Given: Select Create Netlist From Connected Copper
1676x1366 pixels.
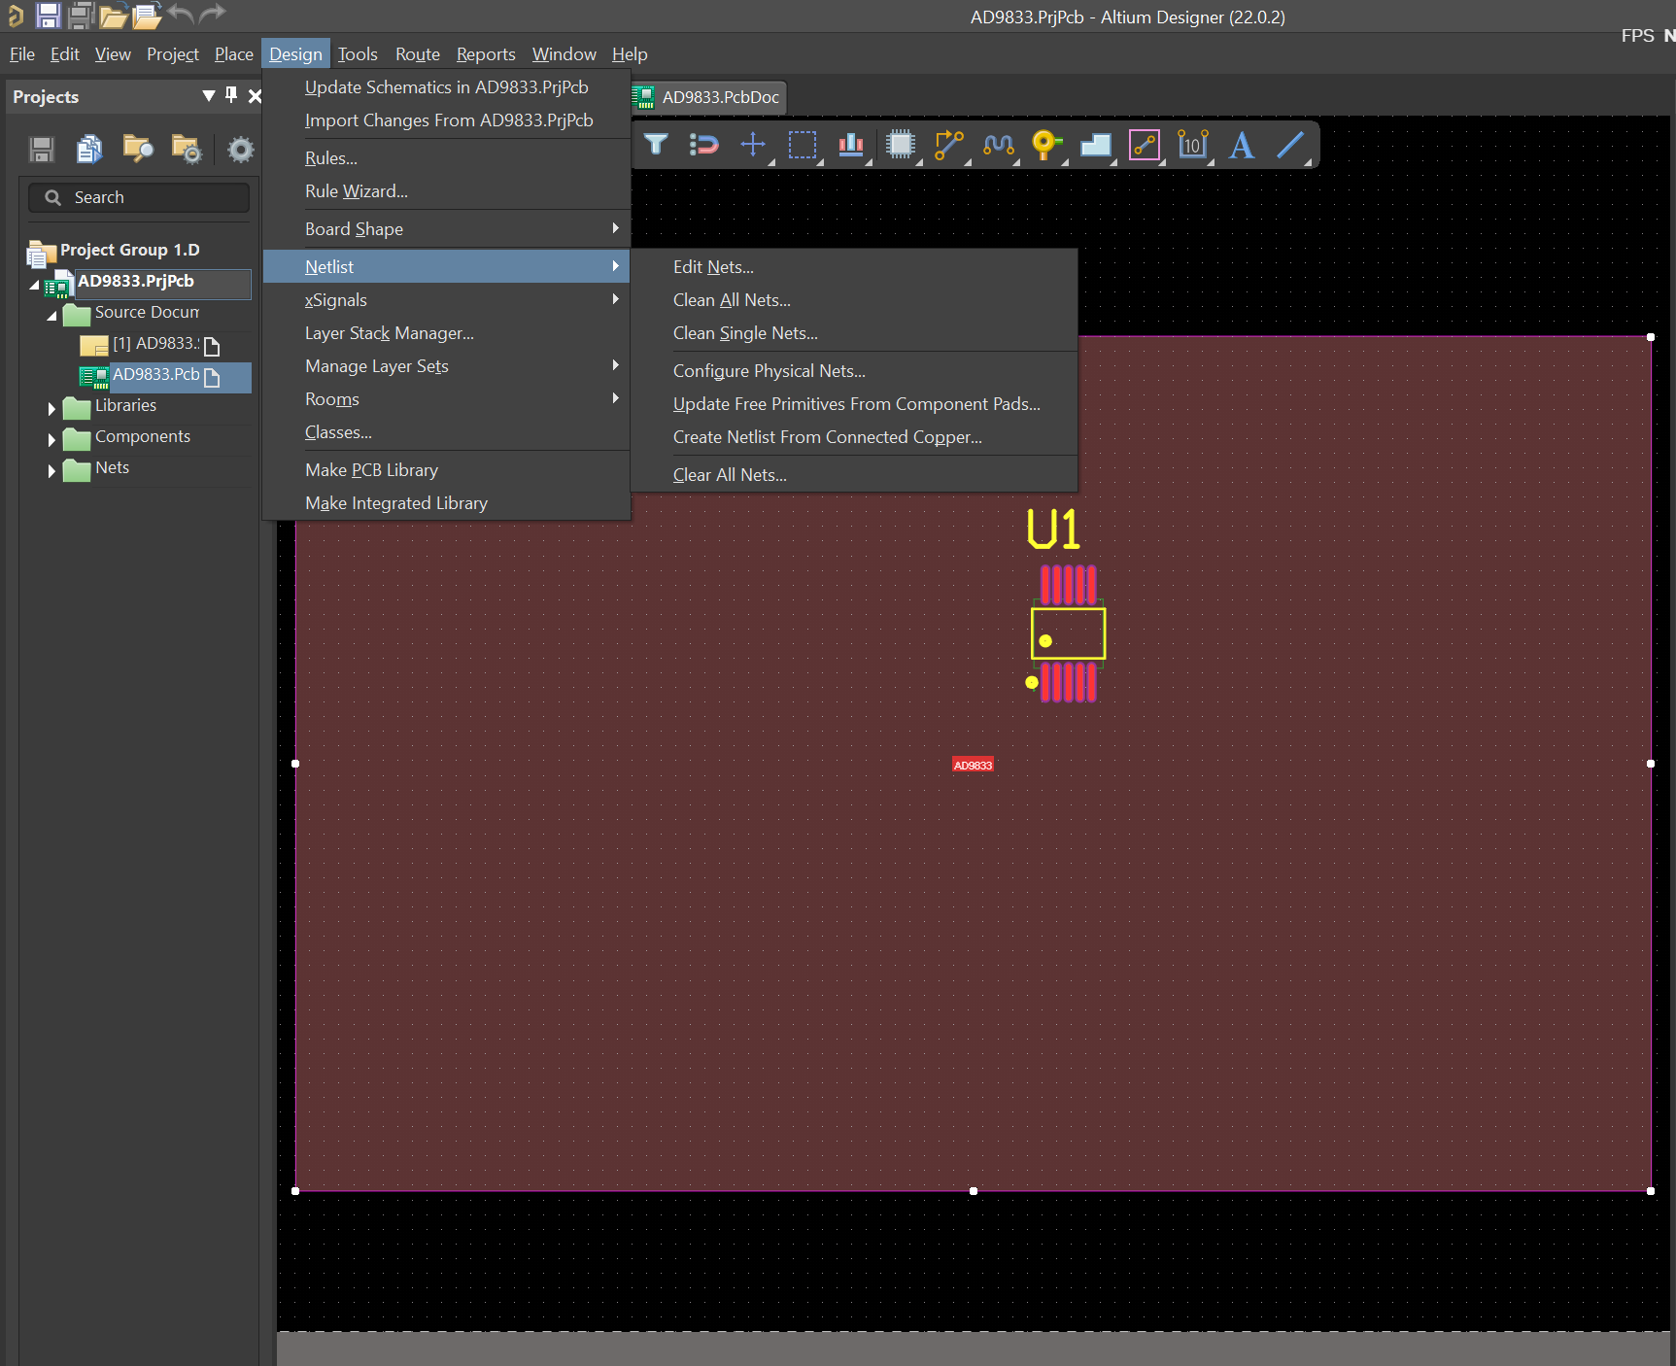Looking at the screenshot, I should pyautogui.click(x=854, y=437).
